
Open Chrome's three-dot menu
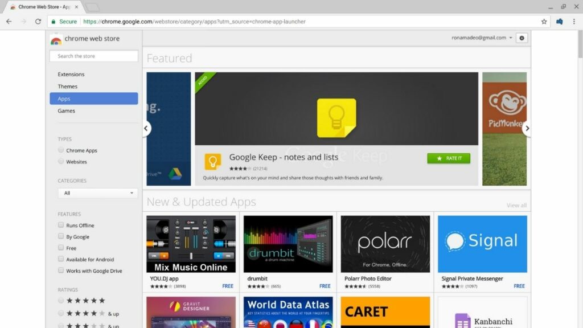pyautogui.click(x=575, y=21)
